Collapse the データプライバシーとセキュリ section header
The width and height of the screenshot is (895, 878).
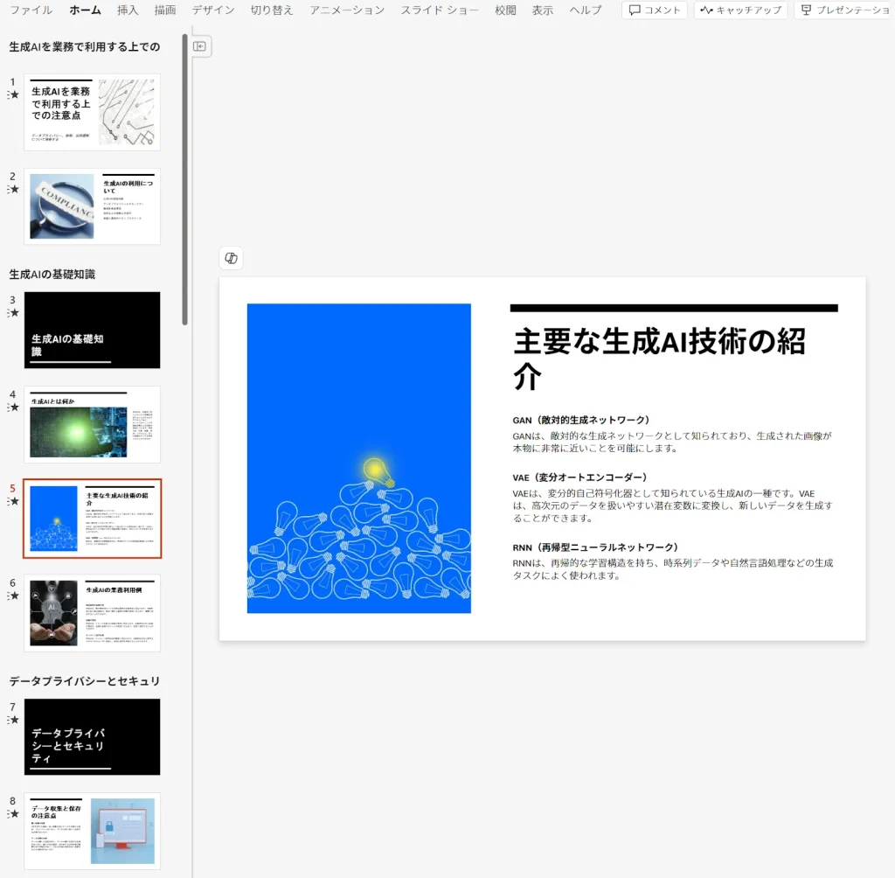85,680
